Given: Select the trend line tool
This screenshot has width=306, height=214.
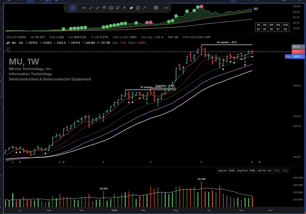Looking at the screenshot, I should [91, 8].
